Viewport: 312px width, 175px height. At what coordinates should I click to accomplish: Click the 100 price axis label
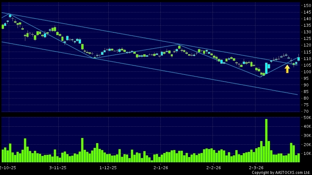pyautogui.click(x=307, y=72)
